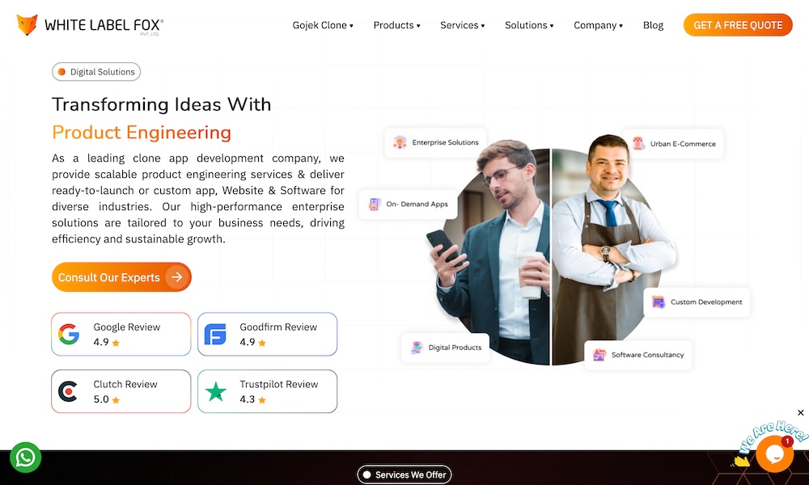
Task: Select the On-Demand Apps tag
Action: (408, 204)
